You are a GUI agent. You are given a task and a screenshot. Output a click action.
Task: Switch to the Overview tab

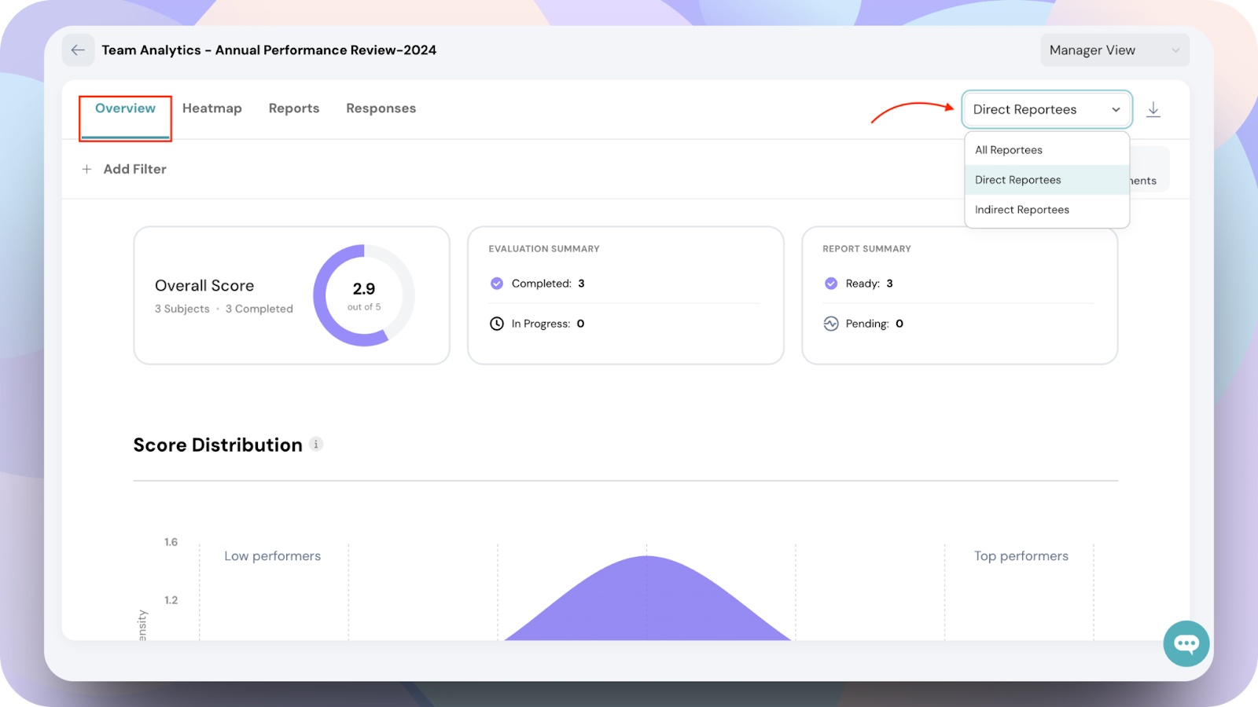click(x=125, y=108)
